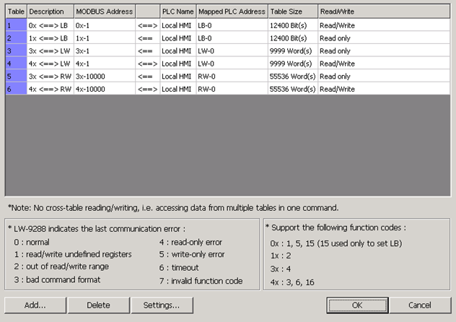
Task: Click the '<==>' arrow in row 1
Action: (147, 25)
